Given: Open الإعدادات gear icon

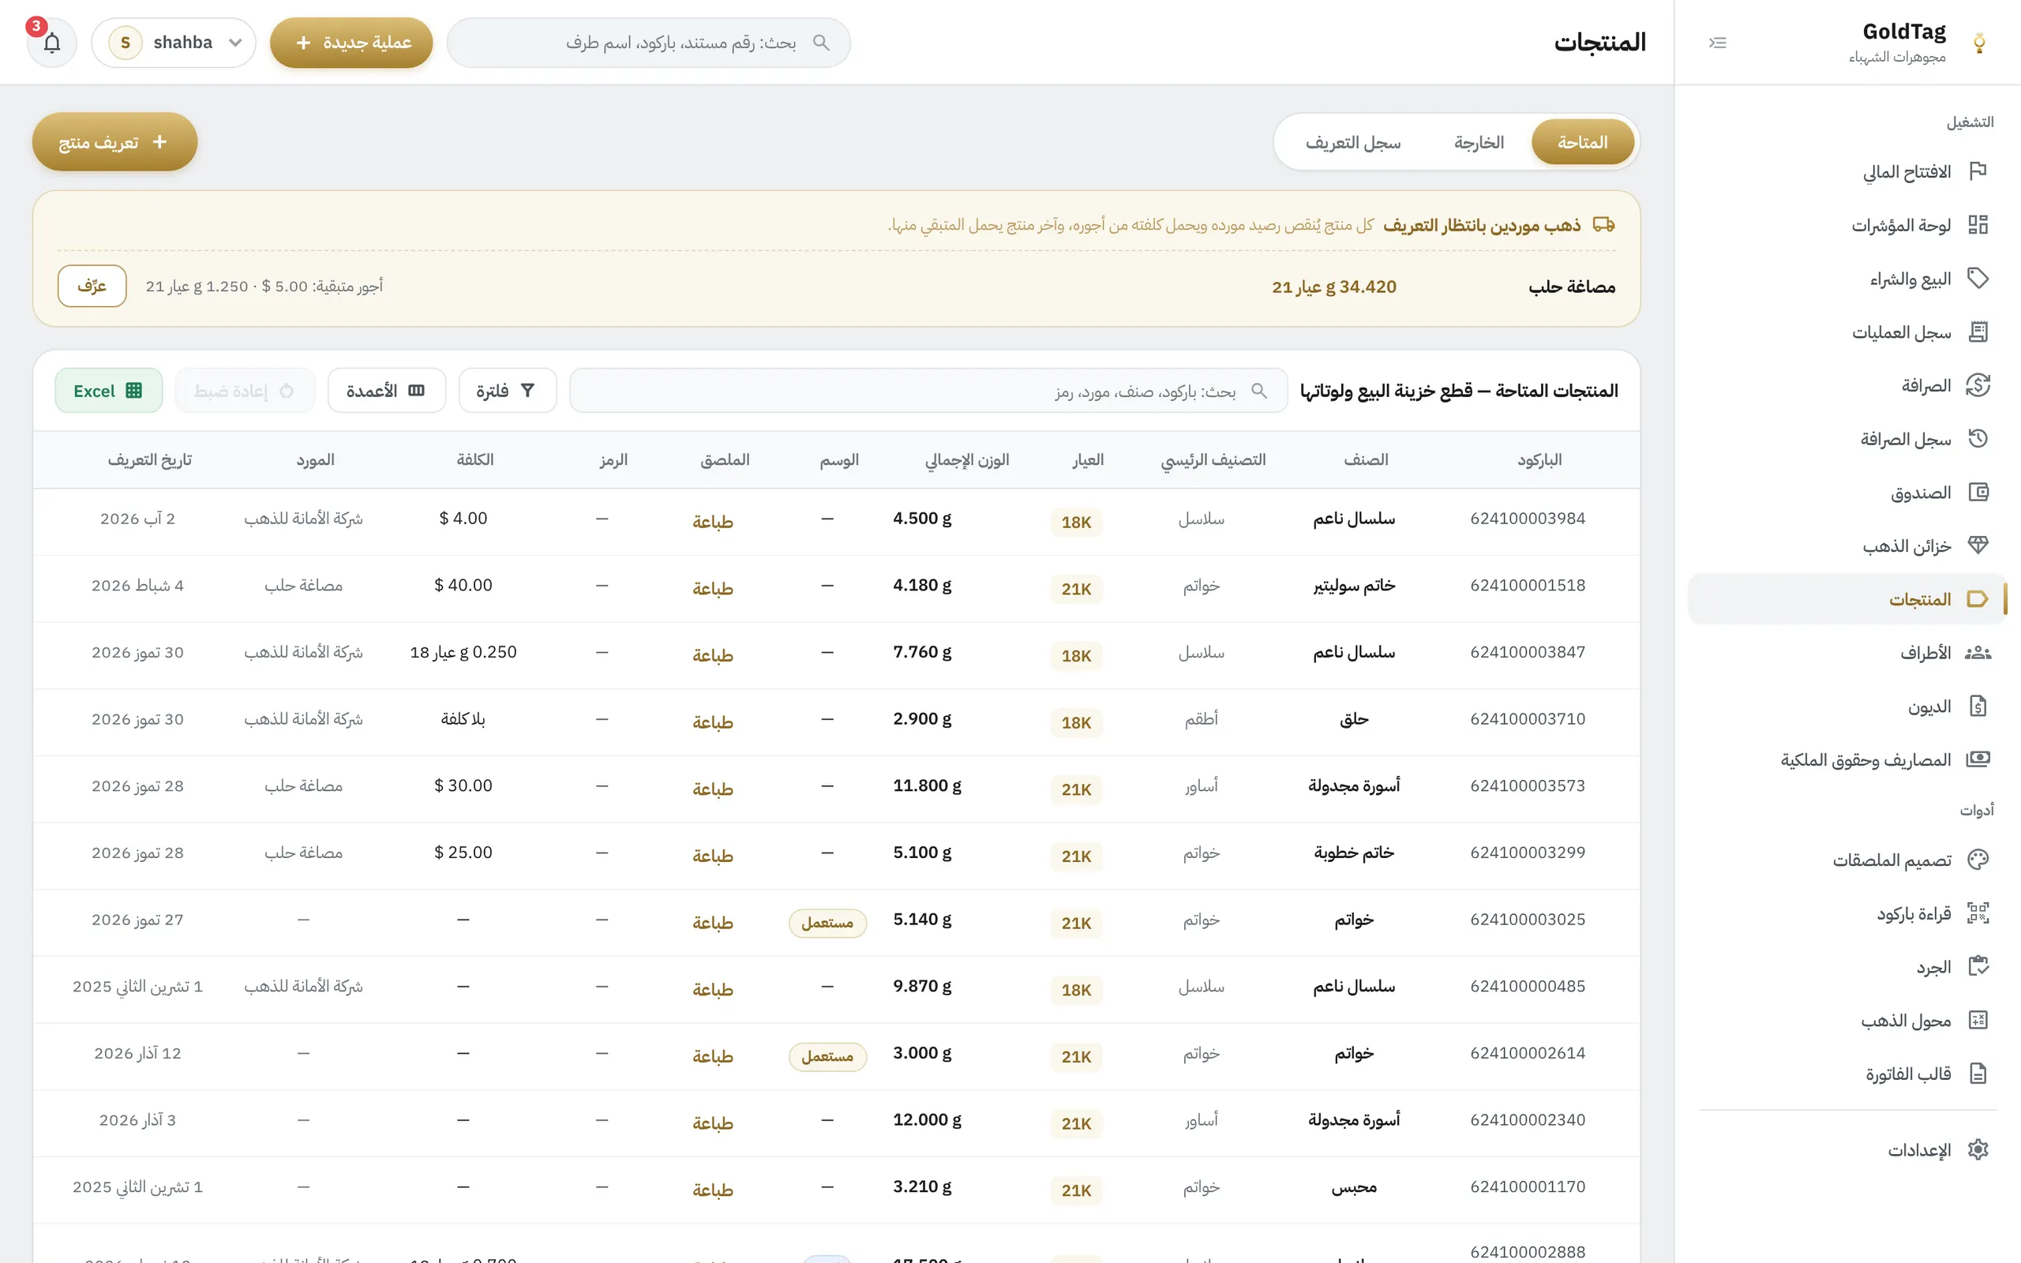Looking at the screenshot, I should click(1978, 1149).
